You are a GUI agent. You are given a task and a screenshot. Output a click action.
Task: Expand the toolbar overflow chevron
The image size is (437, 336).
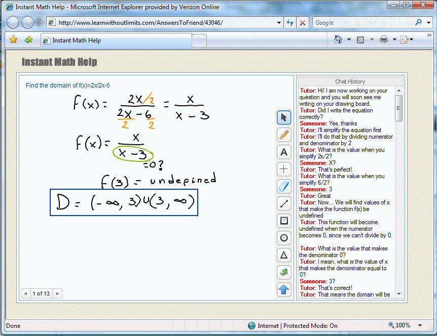click(x=429, y=35)
